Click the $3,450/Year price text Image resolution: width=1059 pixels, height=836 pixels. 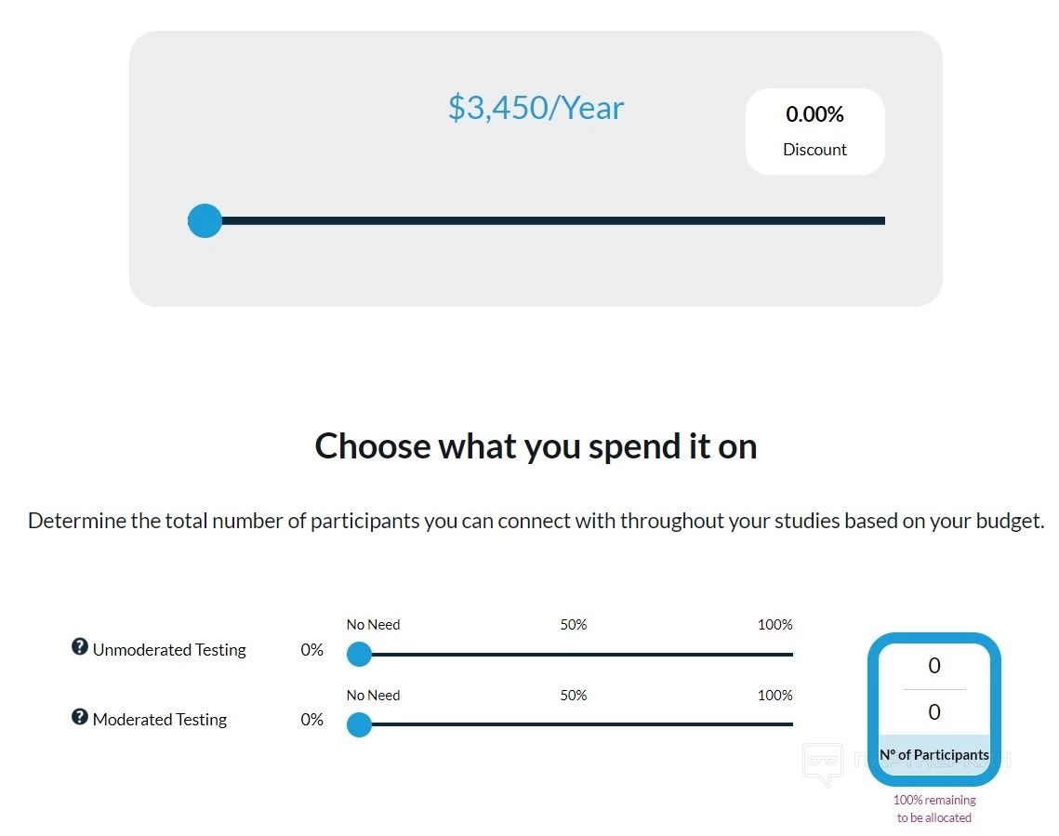(536, 108)
